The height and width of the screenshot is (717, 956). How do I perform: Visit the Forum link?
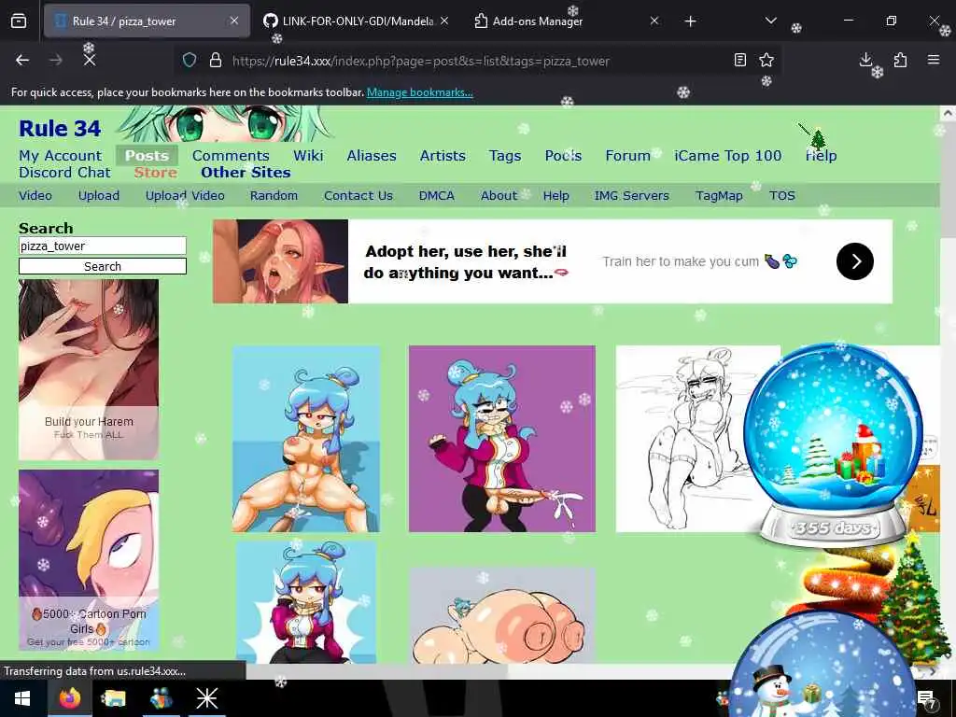point(627,156)
